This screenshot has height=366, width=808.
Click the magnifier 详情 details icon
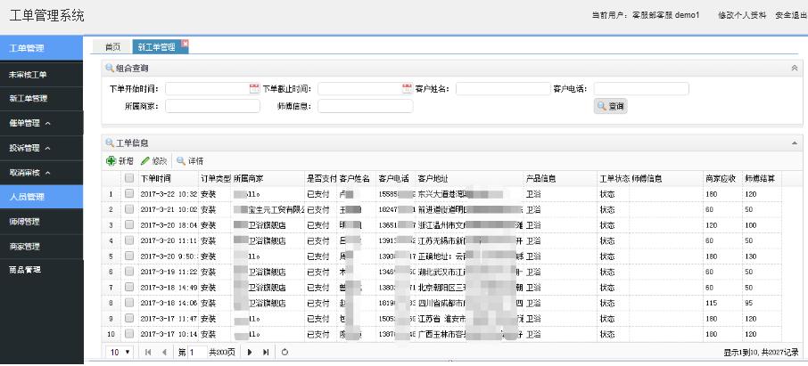tap(181, 161)
